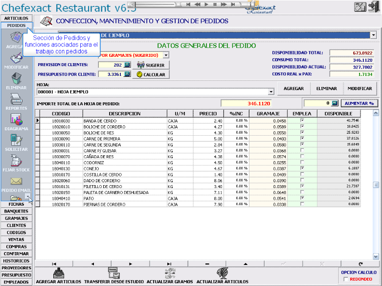Image resolution: width=382 pixels, height=286 pixels.
Task: Open calculator icon beside AUMENTAR % field
Action: click(x=335, y=103)
